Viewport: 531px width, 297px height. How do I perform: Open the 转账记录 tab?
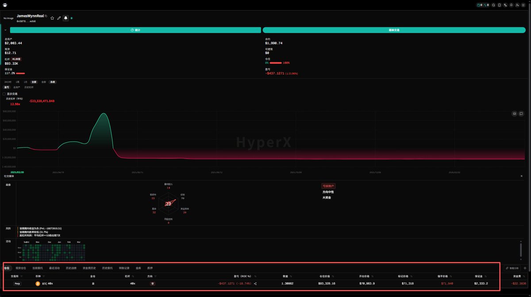pyautogui.click(x=125, y=268)
